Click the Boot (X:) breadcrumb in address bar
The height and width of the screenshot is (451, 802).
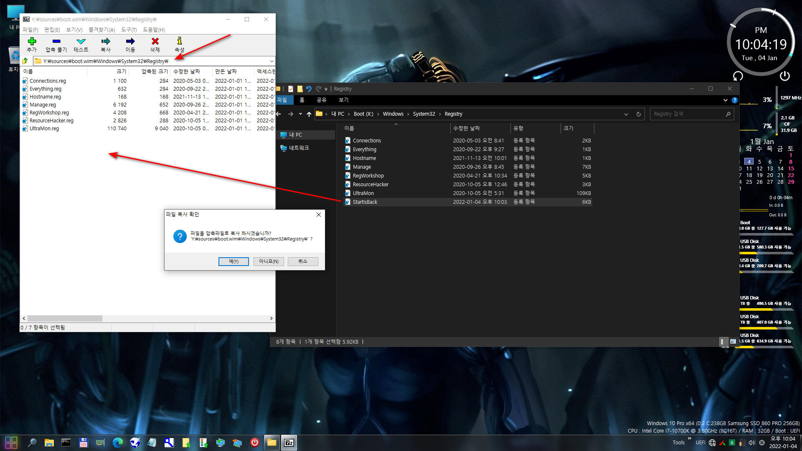pos(363,114)
